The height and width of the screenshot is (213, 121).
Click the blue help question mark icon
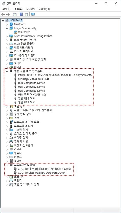point(21,14)
